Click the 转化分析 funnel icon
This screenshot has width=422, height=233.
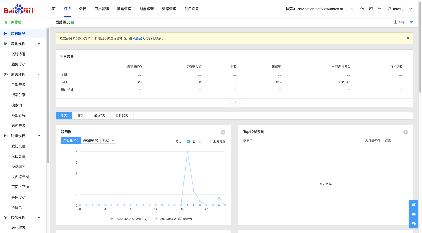(6, 218)
